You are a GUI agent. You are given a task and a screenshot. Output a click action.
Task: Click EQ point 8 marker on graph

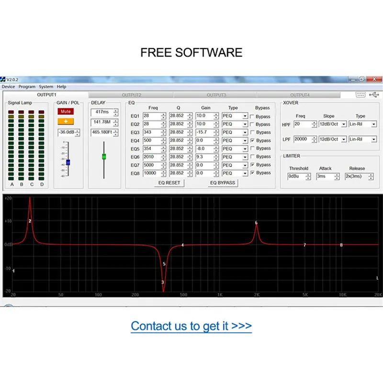tap(341, 245)
